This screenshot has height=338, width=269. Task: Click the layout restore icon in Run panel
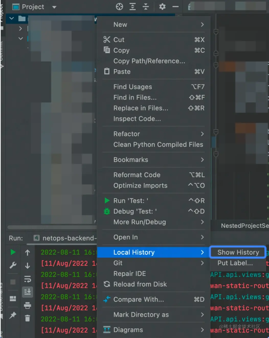point(13,299)
